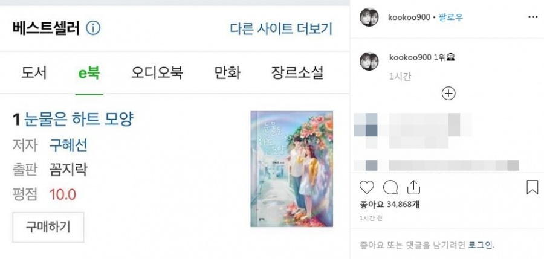Viewport: 544px width, 259px height.
Task: Select the e북 tab
Action: coord(89,73)
